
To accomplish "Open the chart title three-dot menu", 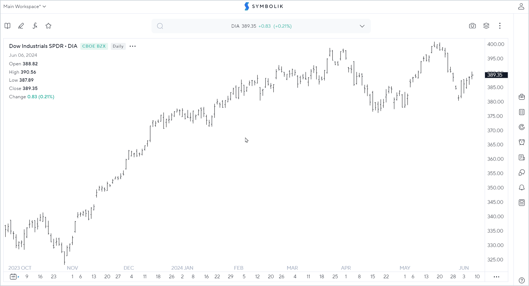I will tap(133, 46).
